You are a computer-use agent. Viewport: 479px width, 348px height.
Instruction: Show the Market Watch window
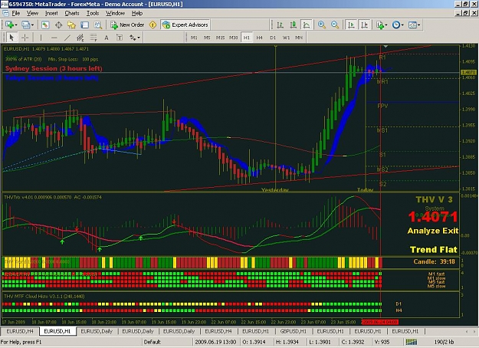[45, 25]
